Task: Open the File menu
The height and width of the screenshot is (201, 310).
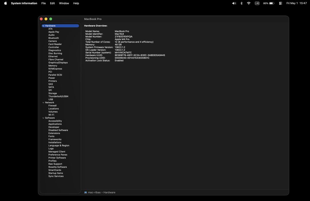Action: 43,3
